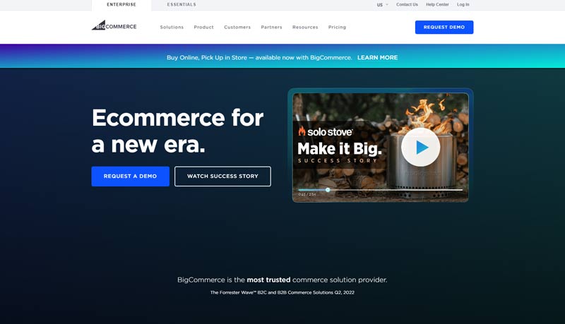
Task: Switch to the Essentials tab
Action: [x=182, y=5]
